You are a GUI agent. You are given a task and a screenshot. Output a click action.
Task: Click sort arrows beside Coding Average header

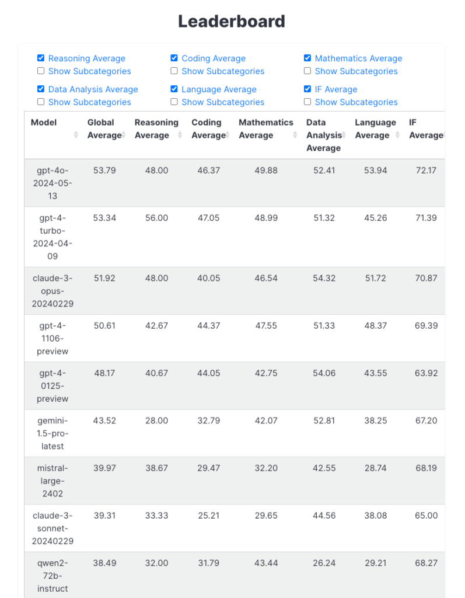tap(228, 135)
